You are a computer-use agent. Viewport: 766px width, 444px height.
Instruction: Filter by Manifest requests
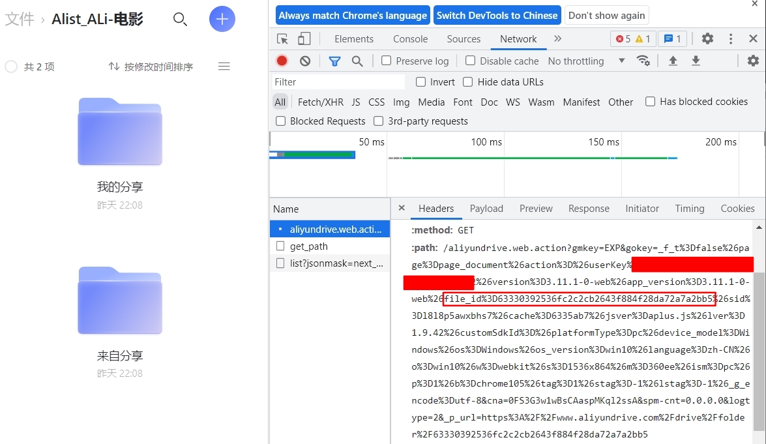click(x=582, y=102)
